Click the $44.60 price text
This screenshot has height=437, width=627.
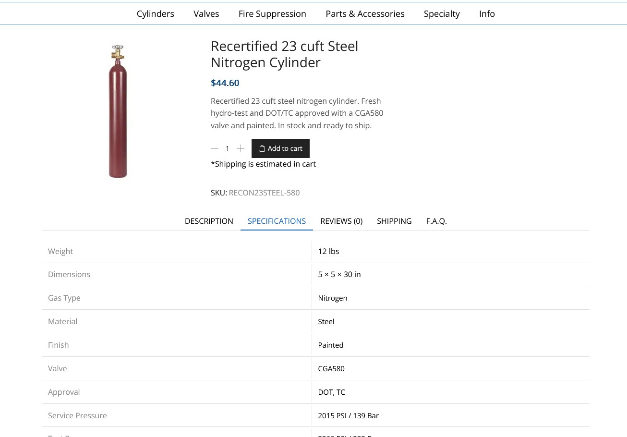tap(225, 83)
